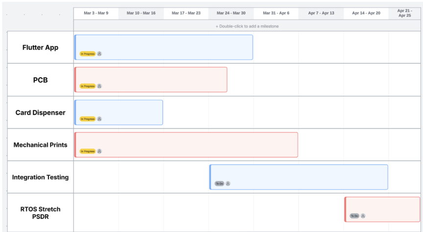Click assignee icon on RTOS Stretch PSDR bar
This screenshot has height=232, width=423.
pos(363,216)
